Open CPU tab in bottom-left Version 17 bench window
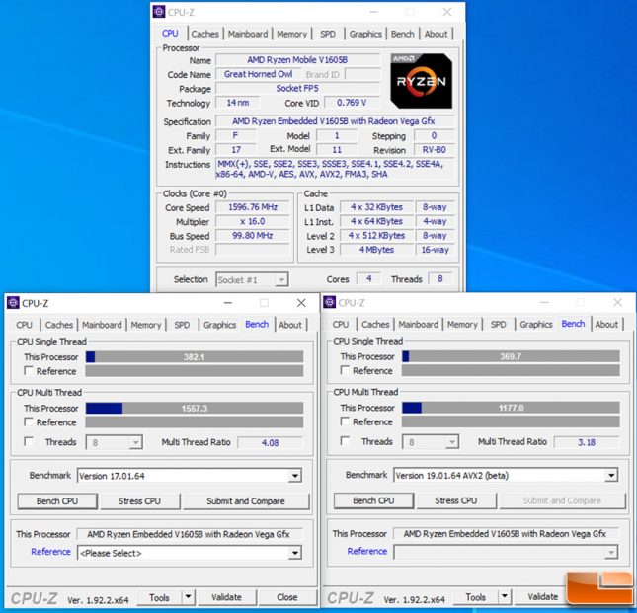Image resolution: width=637 pixels, height=613 pixels. tap(24, 325)
